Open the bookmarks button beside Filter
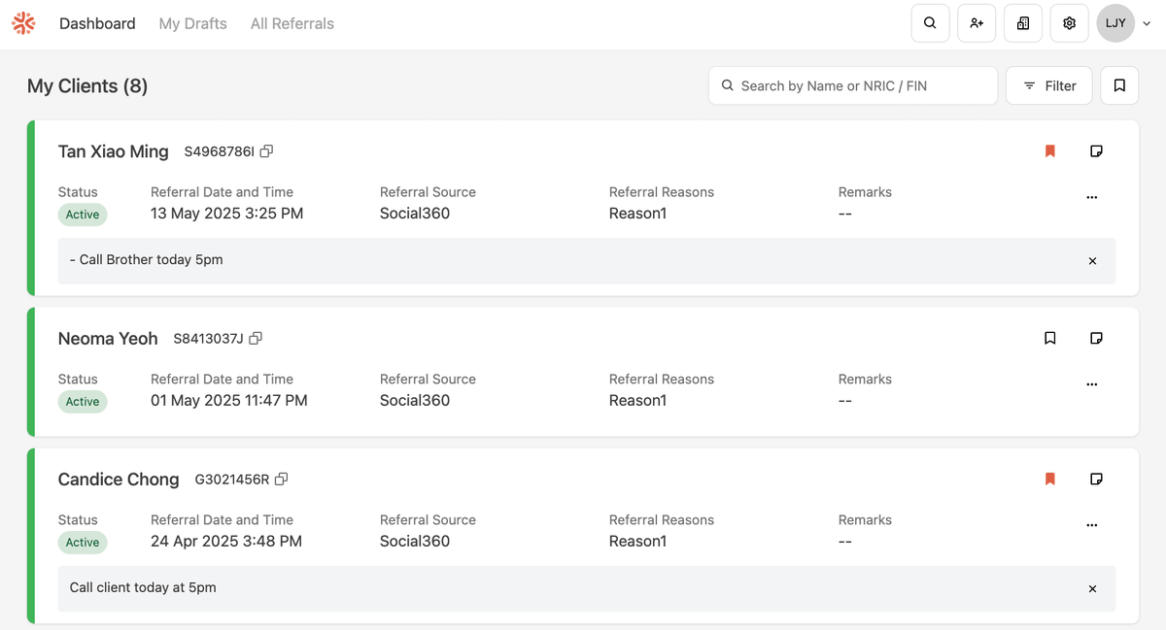 (1119, 85)
